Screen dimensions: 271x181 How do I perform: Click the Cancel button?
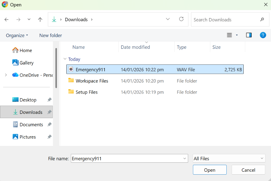tap(248, 170)
